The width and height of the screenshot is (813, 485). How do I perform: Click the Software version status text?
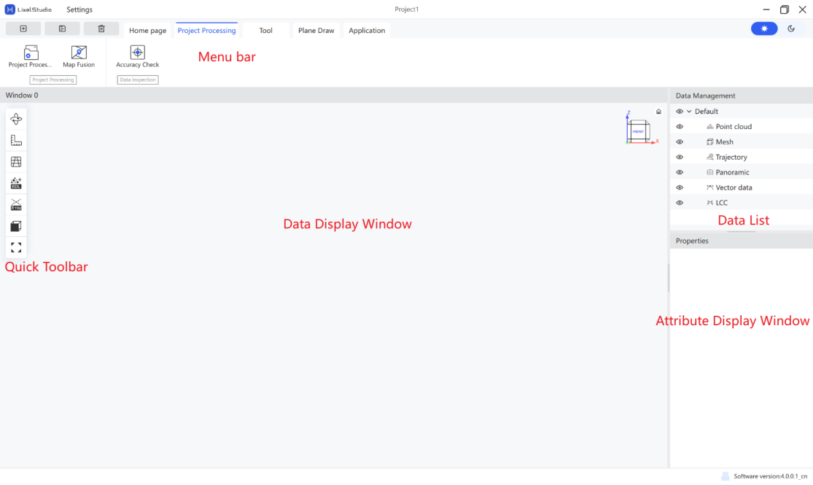point(770,476)
